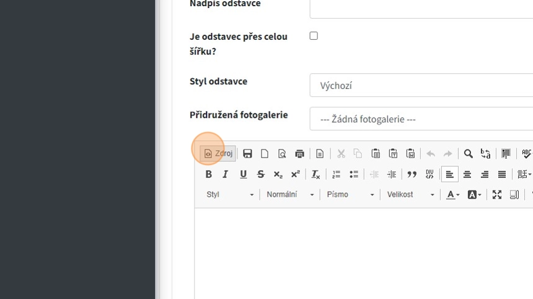The height and width of the screenshot is (299, 533).
Task: Open the Velikost size dropdown
Action: [410, 194]
